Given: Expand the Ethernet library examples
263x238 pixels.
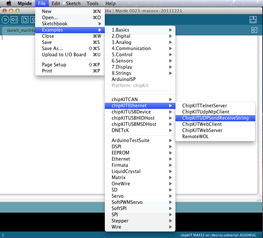Looking at the screenshot, I should tap(140, 159).
